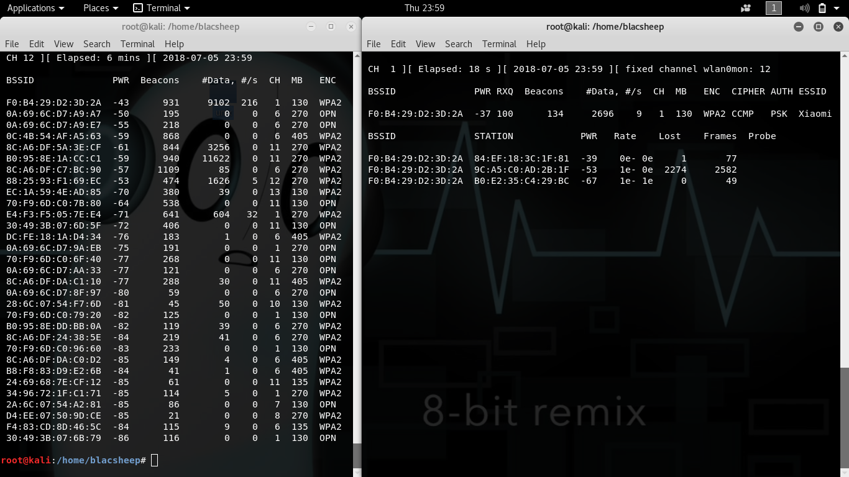
Task: Click the camera indicator icon in top bar
Action: pyautogui.click(x=746, y=8)
